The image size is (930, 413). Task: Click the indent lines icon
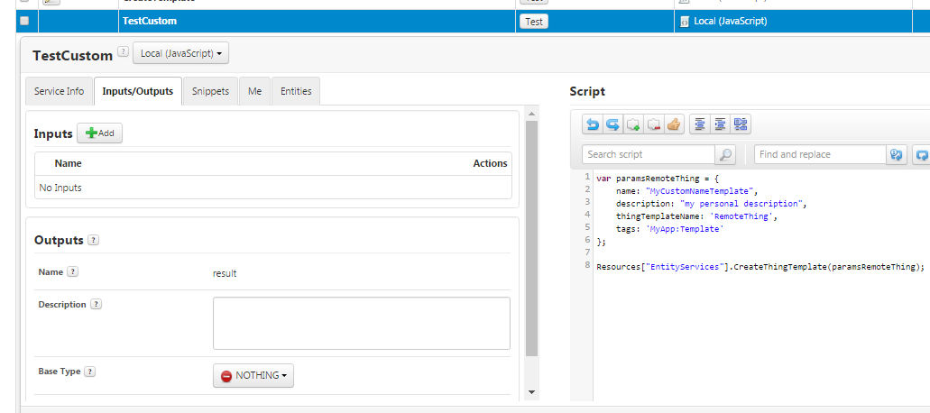point(720,124)
